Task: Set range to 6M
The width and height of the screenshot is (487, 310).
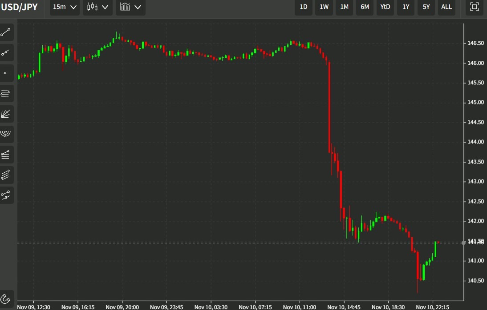Action: click(365, 7)
